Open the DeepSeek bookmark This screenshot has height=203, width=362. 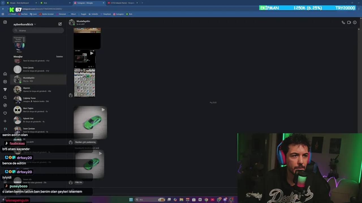click(x=106, y=14)
